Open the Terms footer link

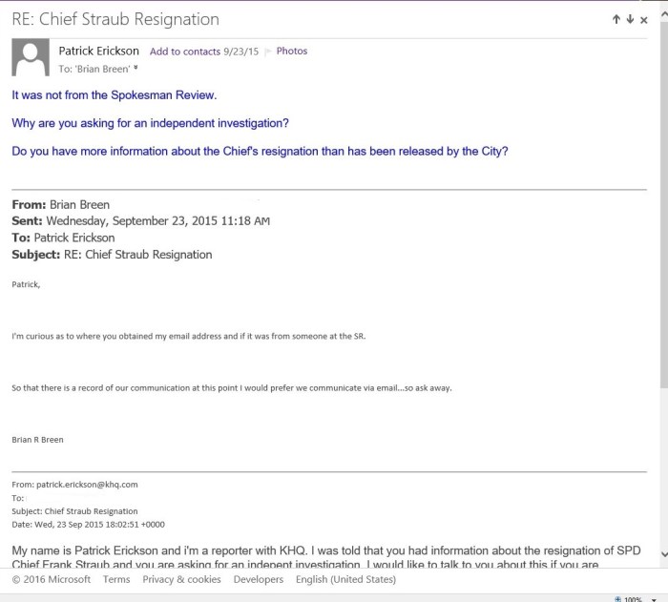pyautogui.click(x=116, y=579)
